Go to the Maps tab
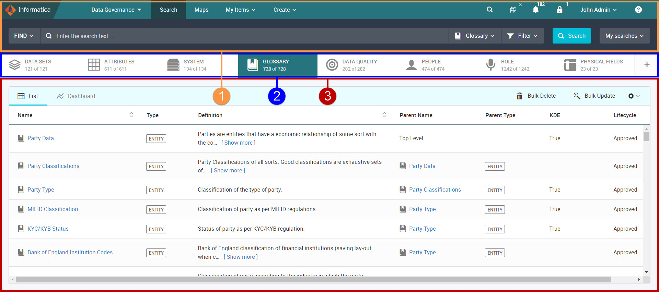 click(x=201, y=10)
